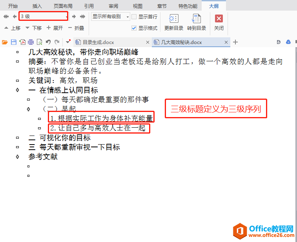Click the 关键词：高效，职场 line
The height and width of the screenshot is (242, 297).
(x=63, y=81)
